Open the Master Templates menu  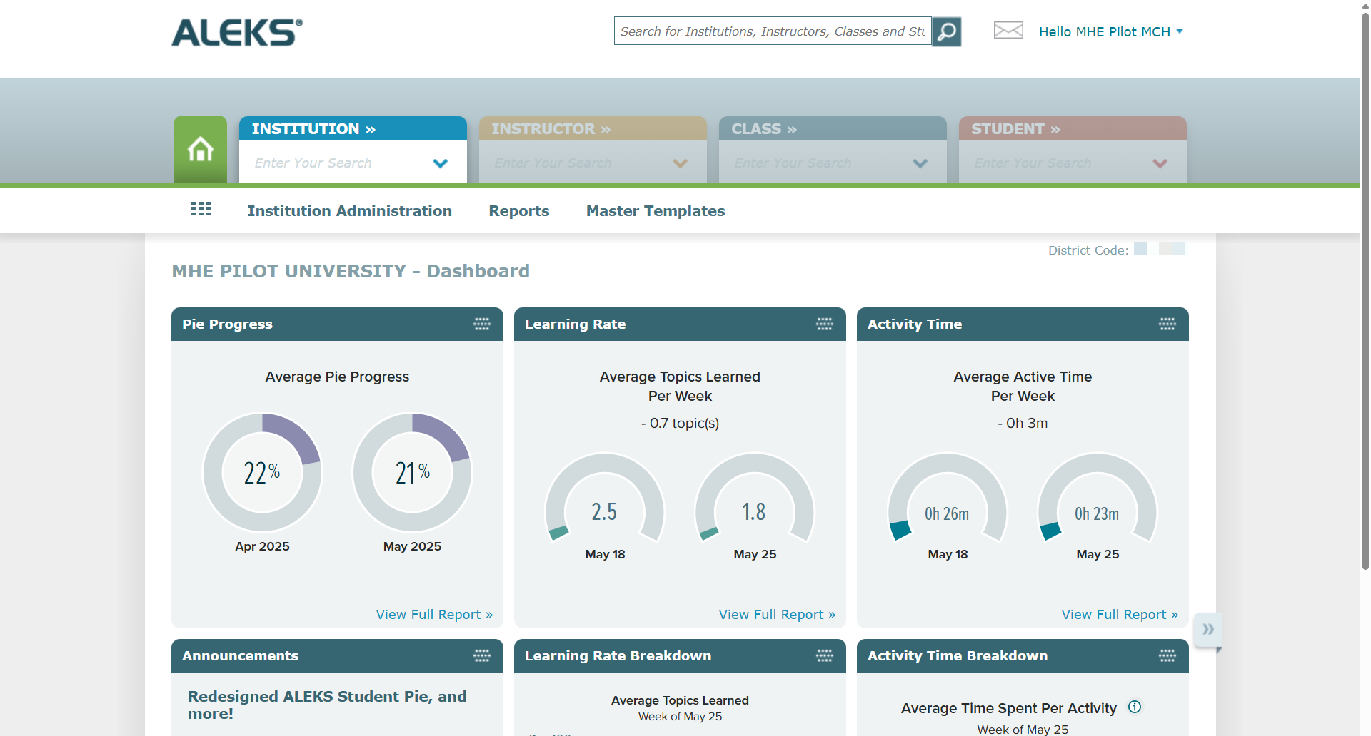(x=656, y=211)
